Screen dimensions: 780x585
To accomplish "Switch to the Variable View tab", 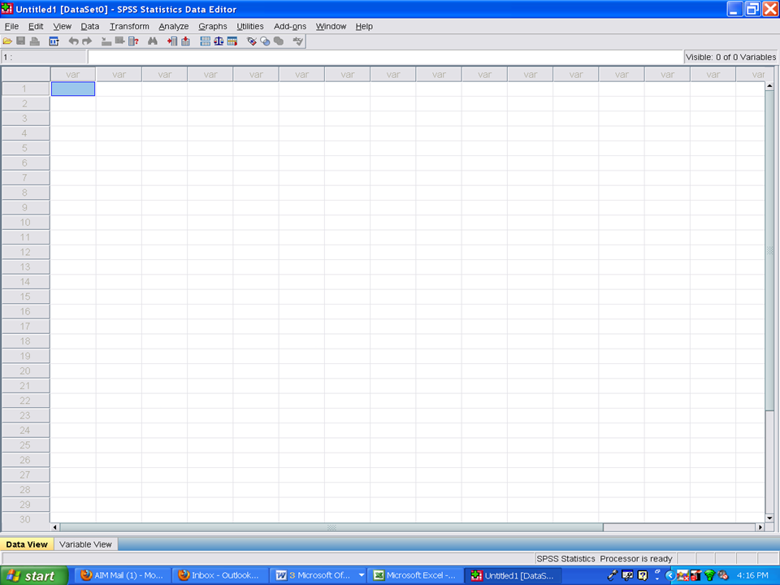I will [85, 544].
